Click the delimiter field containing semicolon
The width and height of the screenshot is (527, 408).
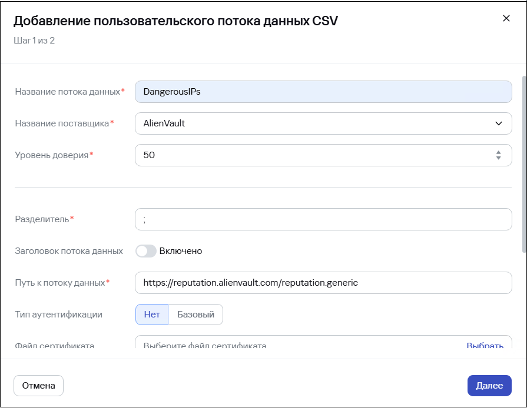coord(323,219)
